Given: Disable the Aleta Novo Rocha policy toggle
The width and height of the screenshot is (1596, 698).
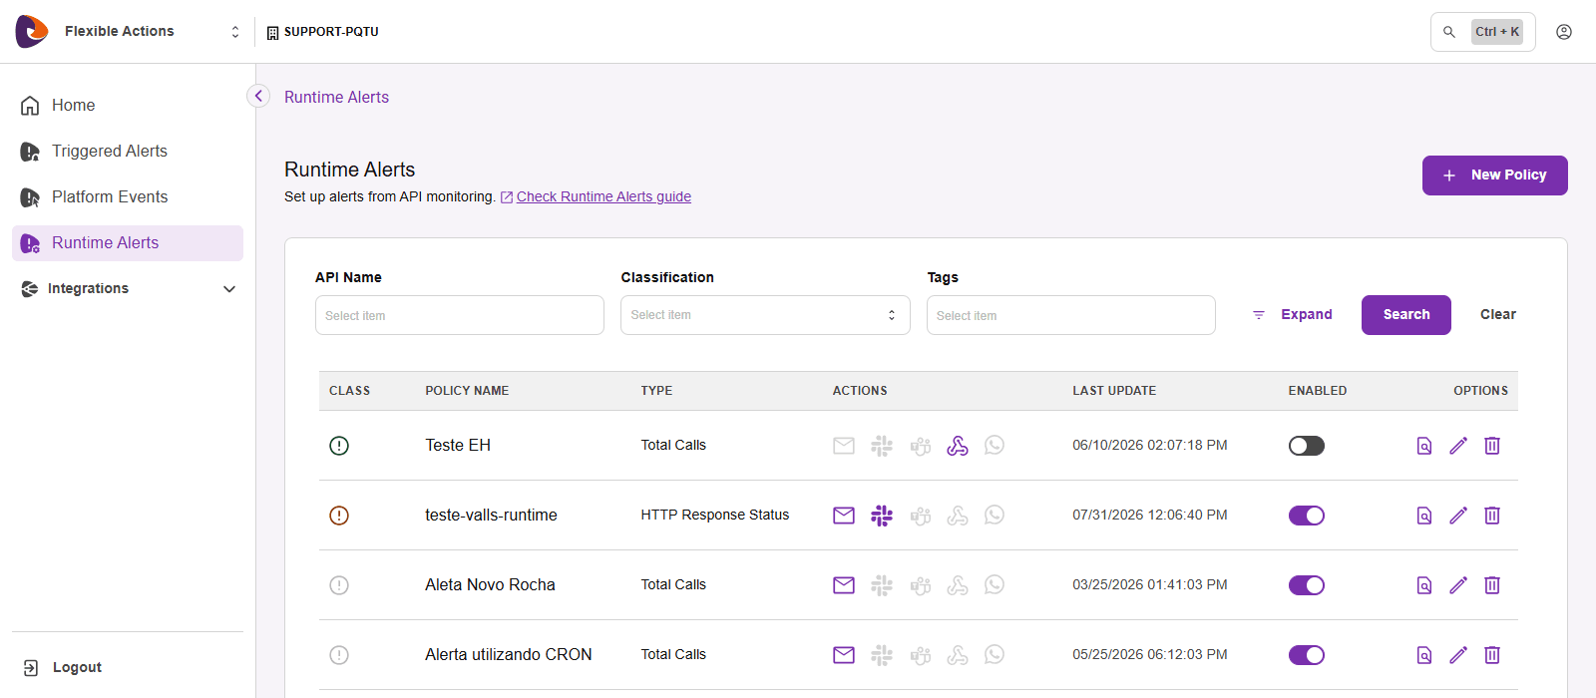Looking at the screenshot, I should pos(1307,585).
